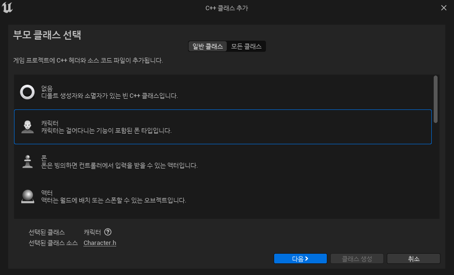Image resolution: width=454 pixels, height=275 pixels.
Task: Select the 캐릭터 character head icon
Action: (28, 127)
